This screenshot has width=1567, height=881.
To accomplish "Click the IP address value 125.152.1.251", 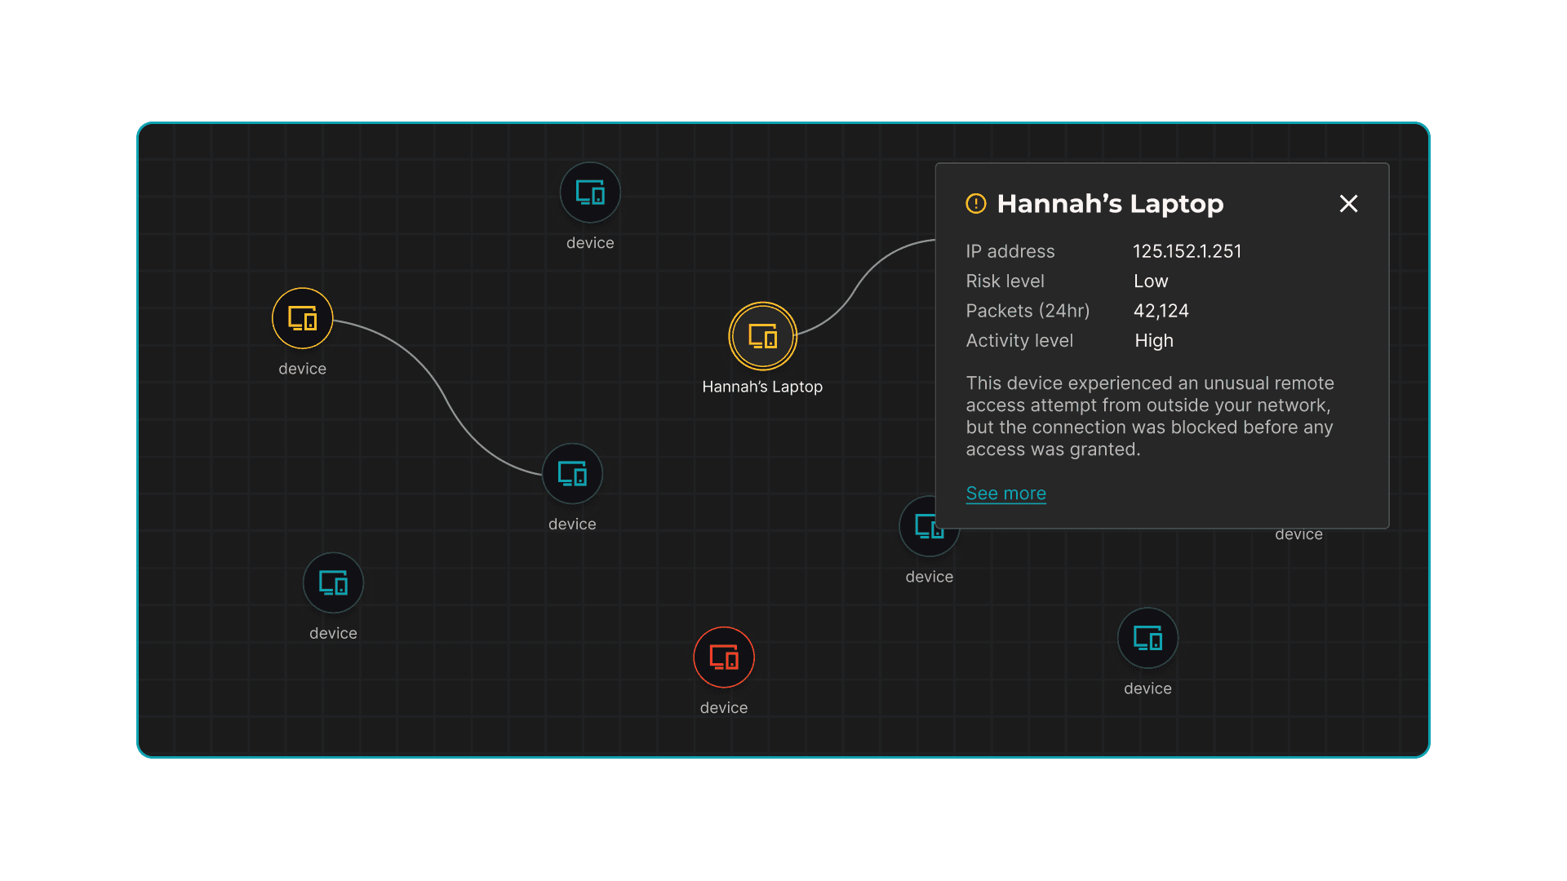I will (1187, 251).
